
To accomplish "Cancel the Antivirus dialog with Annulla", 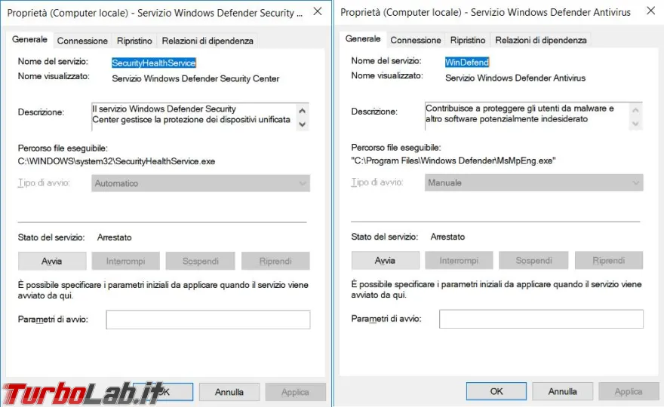I will [562, 391].
